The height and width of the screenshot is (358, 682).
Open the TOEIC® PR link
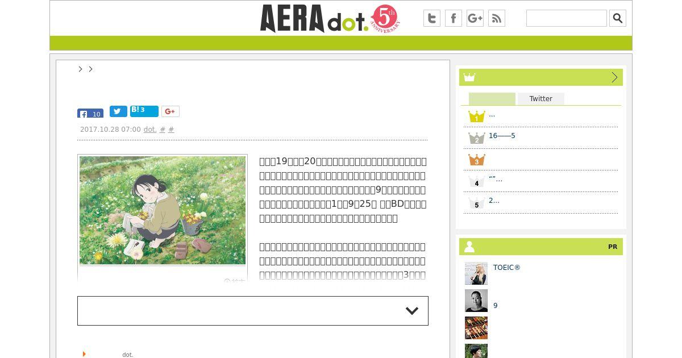507,268
